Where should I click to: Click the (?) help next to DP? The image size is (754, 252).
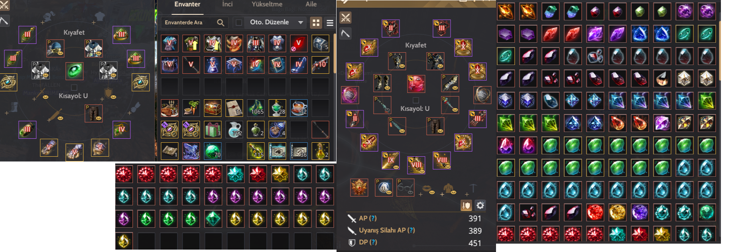coord(373,242)
